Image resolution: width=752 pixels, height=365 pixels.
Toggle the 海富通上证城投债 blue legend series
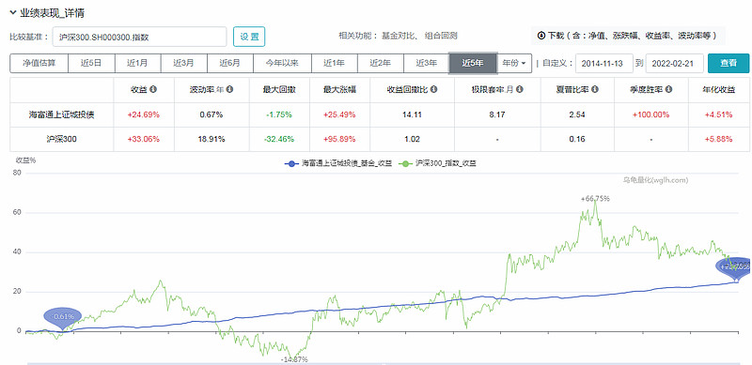tap(338, 163)
